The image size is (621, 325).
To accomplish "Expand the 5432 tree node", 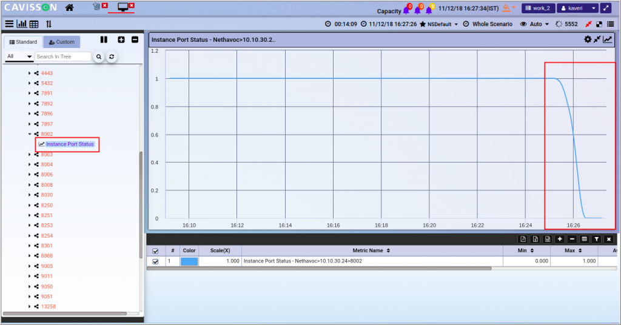I will pyautogui.click(x=29, y=83).
